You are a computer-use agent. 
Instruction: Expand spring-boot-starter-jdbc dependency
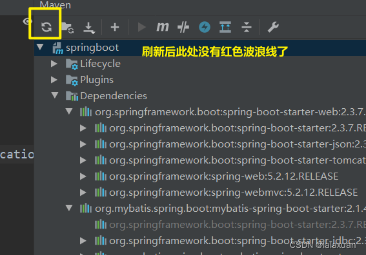point(83,241)
